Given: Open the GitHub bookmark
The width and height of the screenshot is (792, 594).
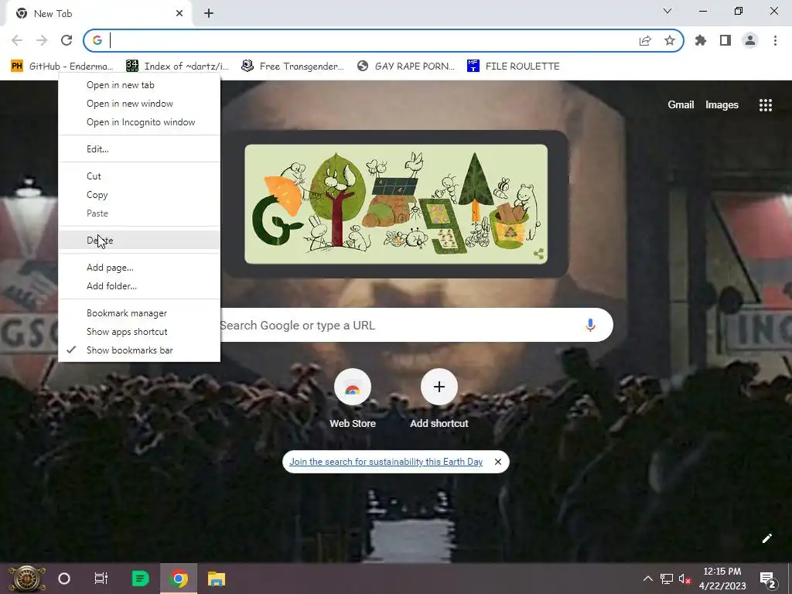Looking at the screenshot, I should pyautogui.click(x=62, y=67).
